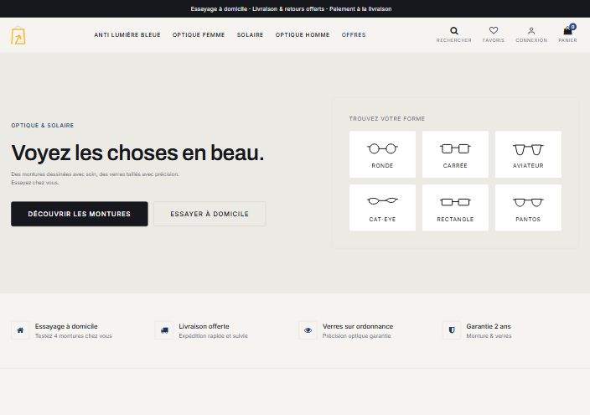Click the delivery truck icon
This screenshot has height=415, width=590.
(164, 330)
